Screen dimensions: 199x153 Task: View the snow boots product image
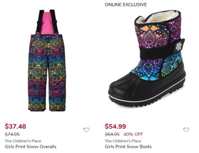click(x=147, y=58)
